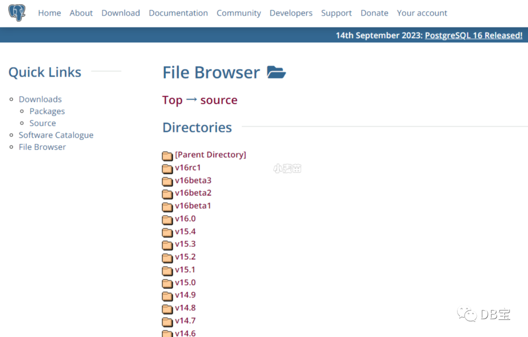Viewport: 528px width, 337px height.
Task: Click folder icon next to v15.4
Action: point(167,232)
